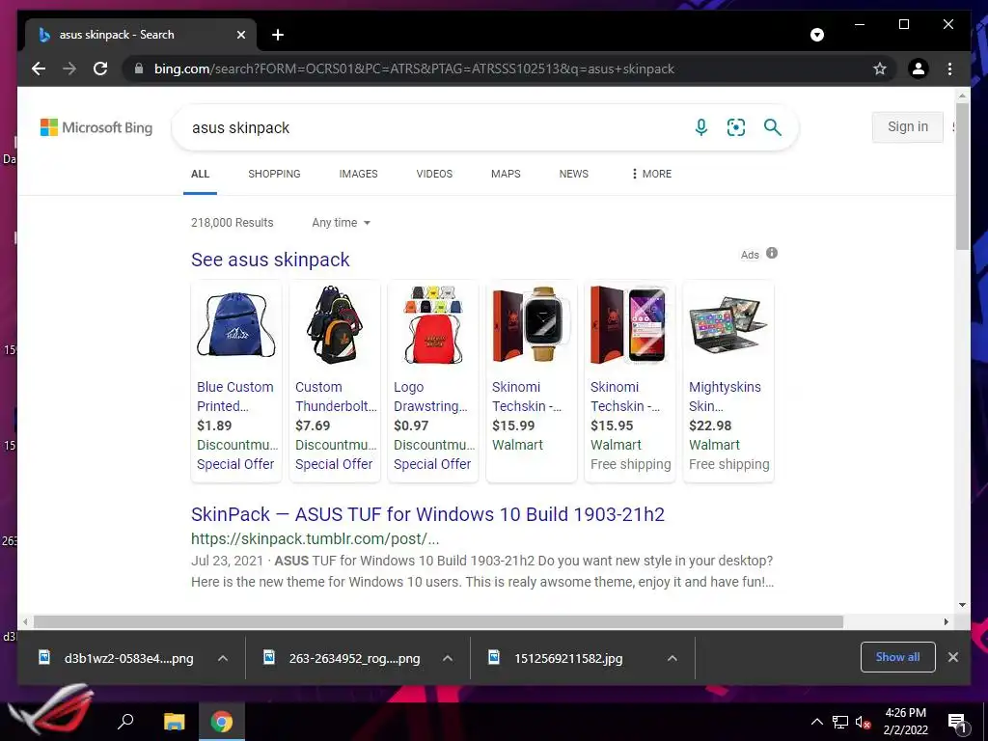Open a new browser tab
Image resolution: width=988 pixels, height=741 pixels.
278,35
